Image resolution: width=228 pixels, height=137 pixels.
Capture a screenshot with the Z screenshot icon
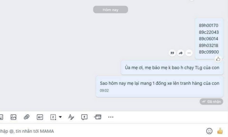pyautogui.click(x=53, y=117)
